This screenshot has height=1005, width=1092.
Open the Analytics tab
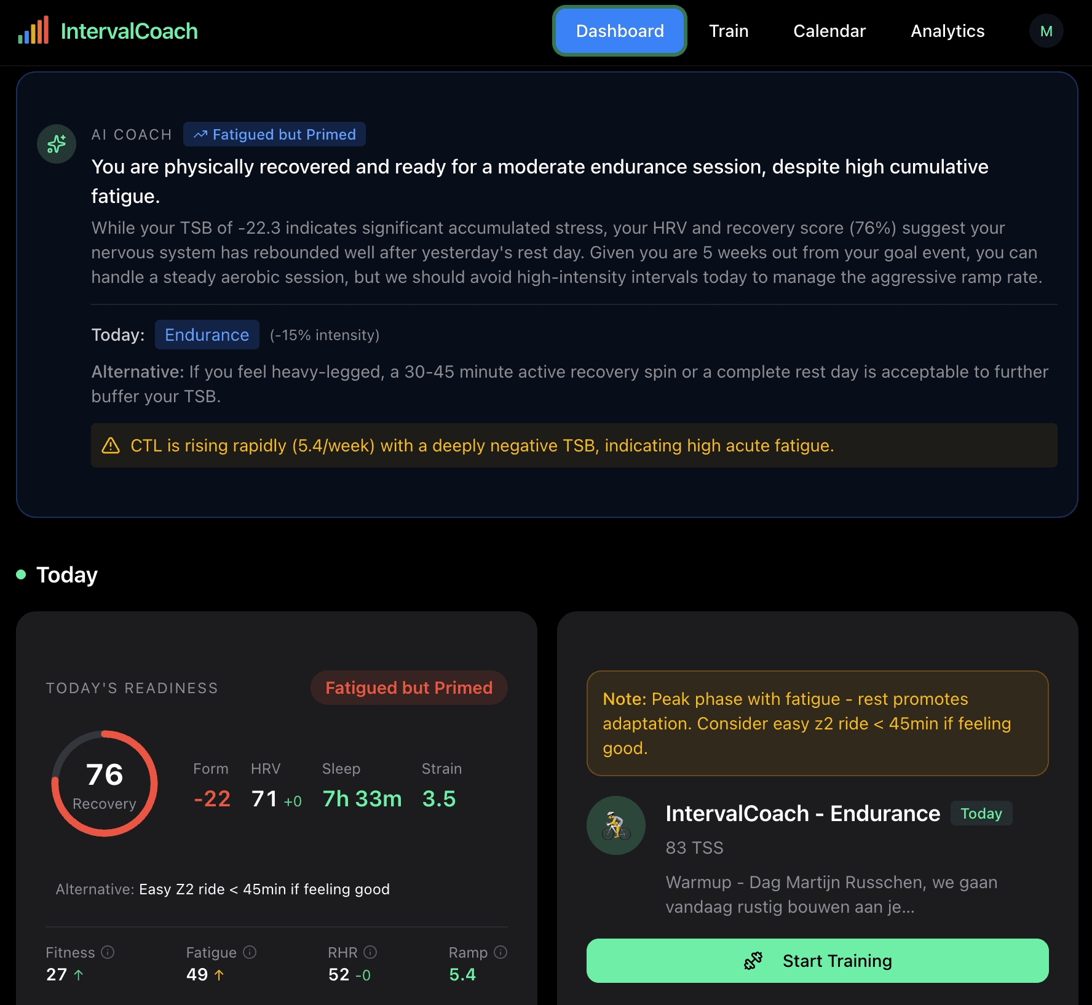pyautogui.click(x=948, y=31)
